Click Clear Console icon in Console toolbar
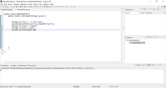The width and height of the screenshot is (166, 93). (142, 65)
